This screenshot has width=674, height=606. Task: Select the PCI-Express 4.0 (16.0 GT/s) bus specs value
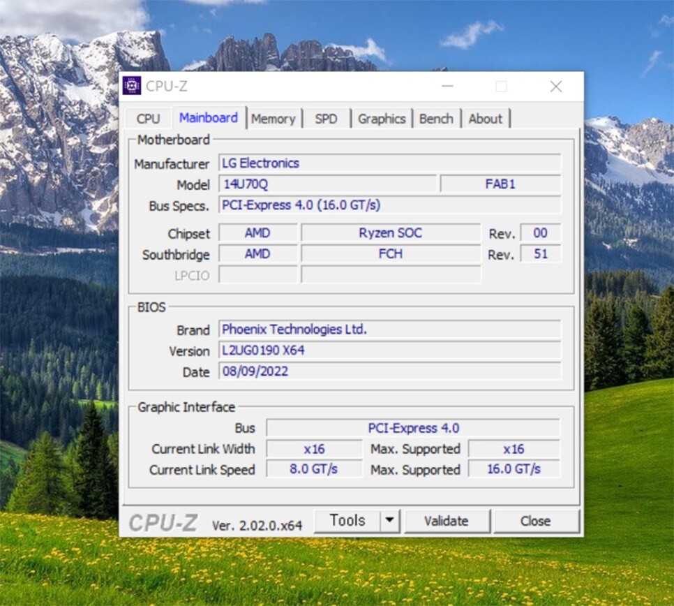390,205
